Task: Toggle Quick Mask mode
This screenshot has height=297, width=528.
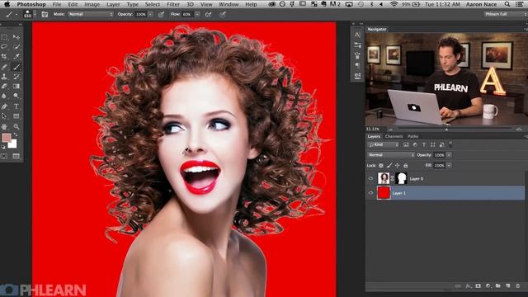Action: 4,156
